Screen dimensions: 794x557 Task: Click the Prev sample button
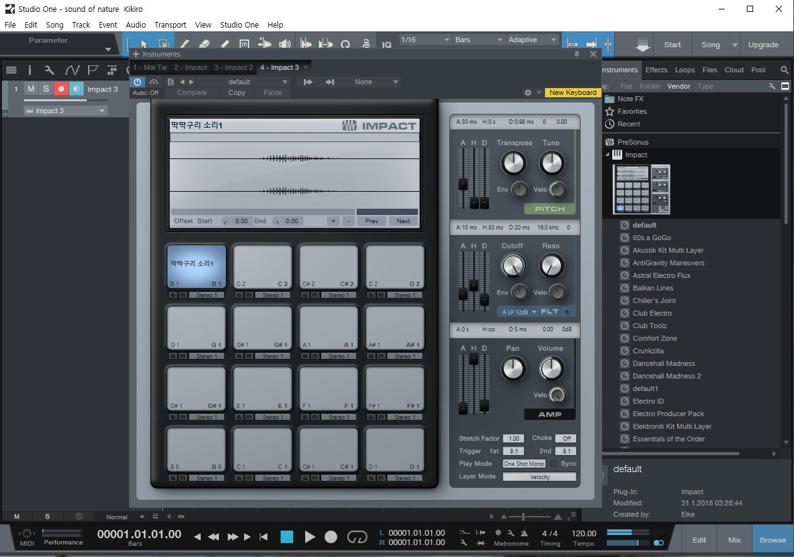point(372,221)
